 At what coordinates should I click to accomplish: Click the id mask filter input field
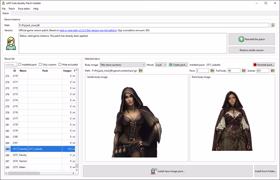[x=10, y=64]
